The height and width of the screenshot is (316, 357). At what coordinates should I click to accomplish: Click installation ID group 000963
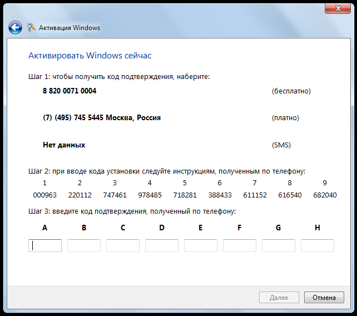tap(44, 195)
